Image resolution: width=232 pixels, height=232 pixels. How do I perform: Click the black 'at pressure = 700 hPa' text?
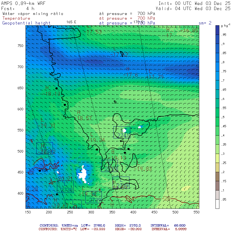(127, 14)
